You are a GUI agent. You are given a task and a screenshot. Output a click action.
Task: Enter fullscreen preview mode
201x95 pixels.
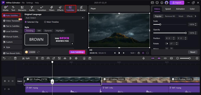tap(147, 53)
